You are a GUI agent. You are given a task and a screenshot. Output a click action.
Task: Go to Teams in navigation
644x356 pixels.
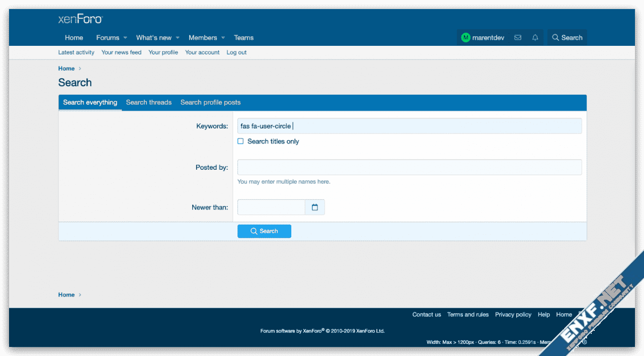tap(244, 38)
